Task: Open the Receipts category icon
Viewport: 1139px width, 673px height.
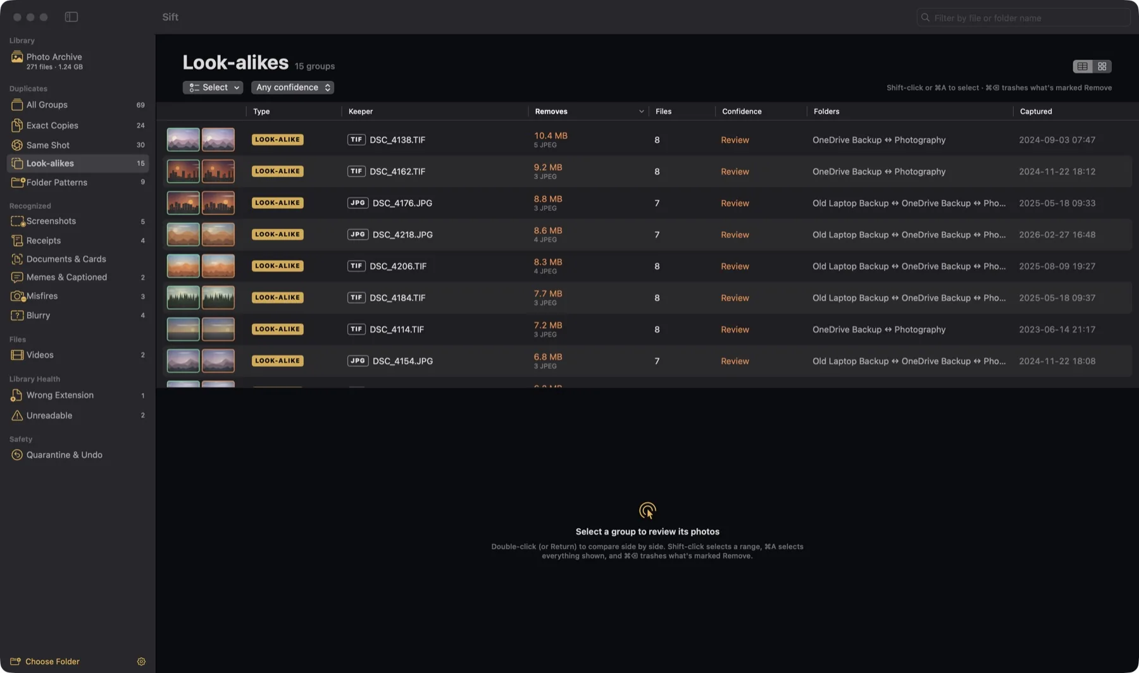Action: [17, 240]
